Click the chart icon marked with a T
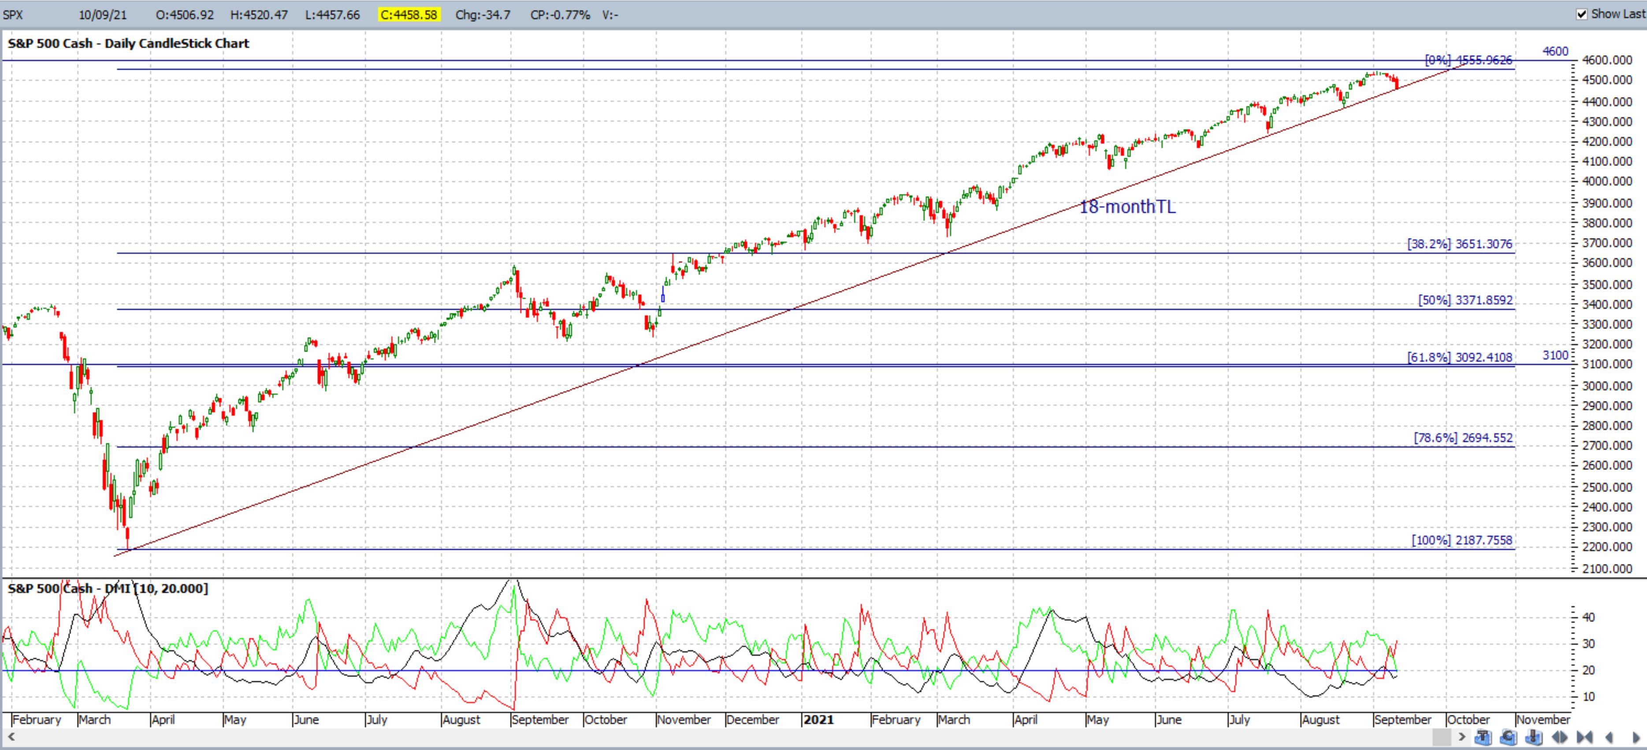 point(1483,737)
